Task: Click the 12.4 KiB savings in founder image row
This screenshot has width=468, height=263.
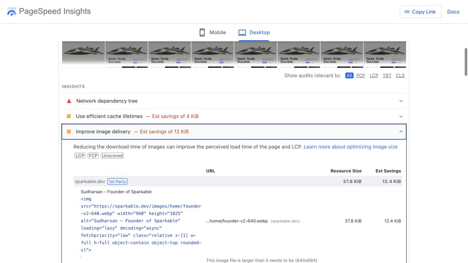Action: (393, 221)
